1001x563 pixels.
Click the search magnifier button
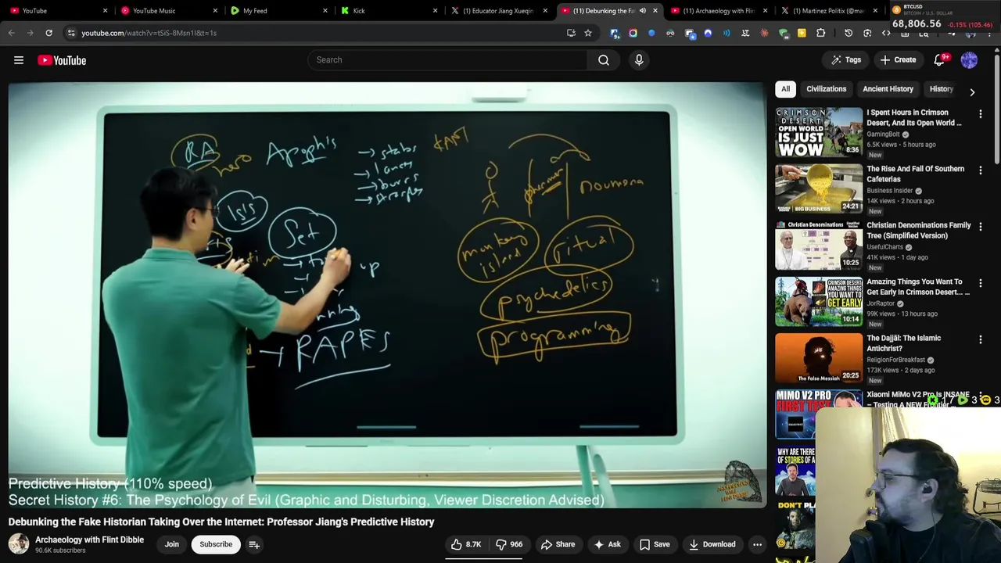(604, 59)
